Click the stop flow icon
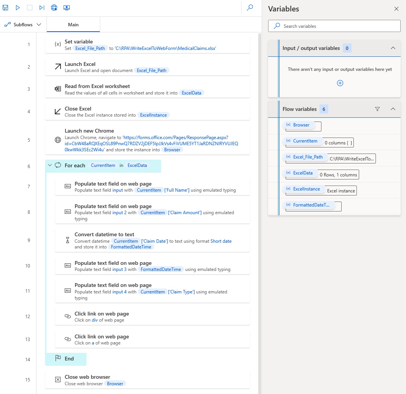This screenshot has height=394, width=406. pyautogui.click(x=29, y=7)
